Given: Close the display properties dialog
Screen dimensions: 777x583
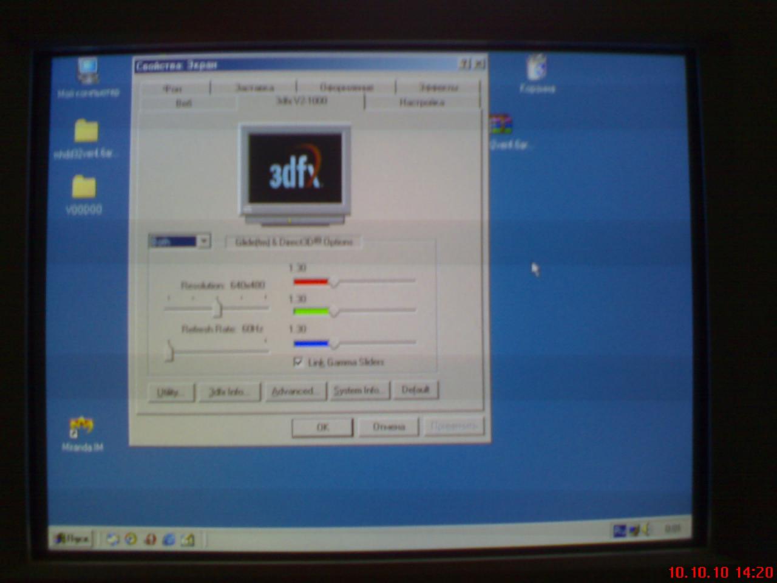Looking at the screenshot, I should pos(478,64).
